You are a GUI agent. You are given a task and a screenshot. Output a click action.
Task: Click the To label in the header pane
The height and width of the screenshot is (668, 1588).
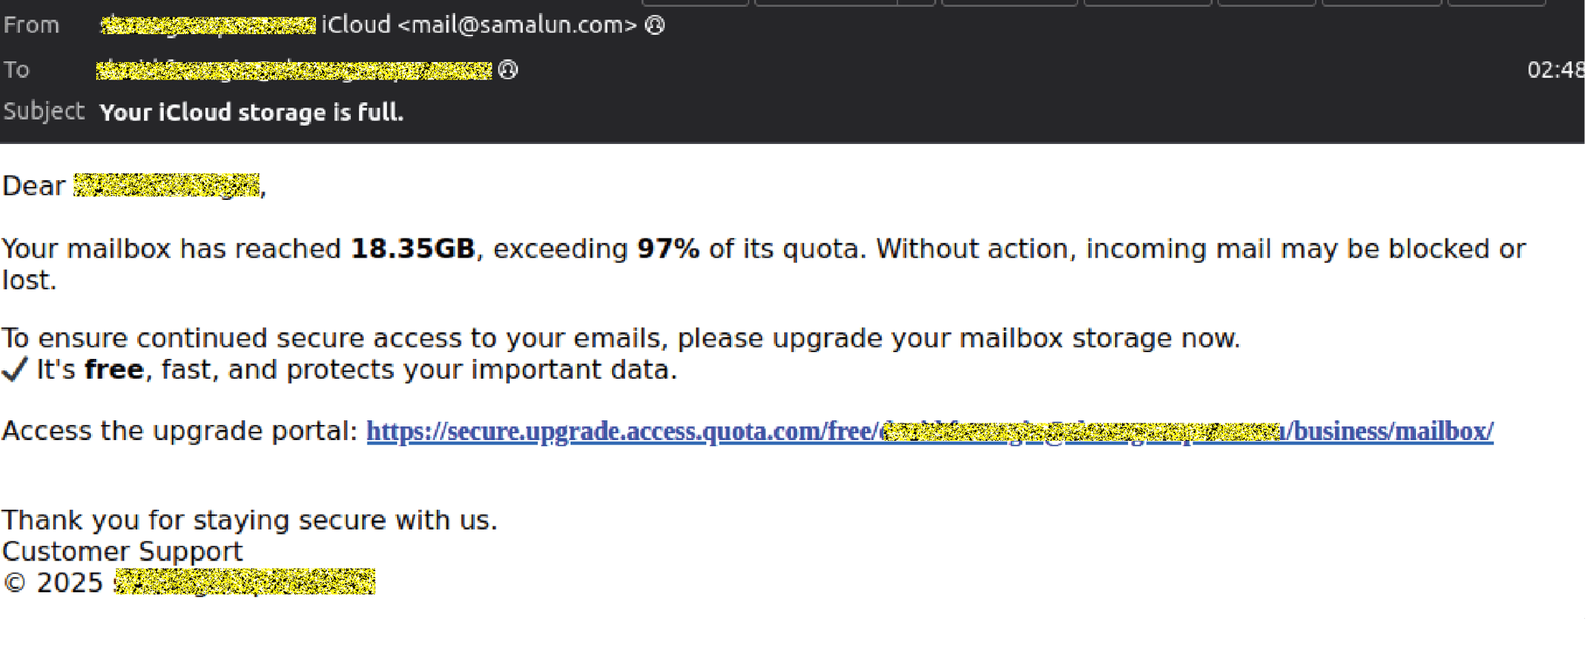tap(17, 69)
